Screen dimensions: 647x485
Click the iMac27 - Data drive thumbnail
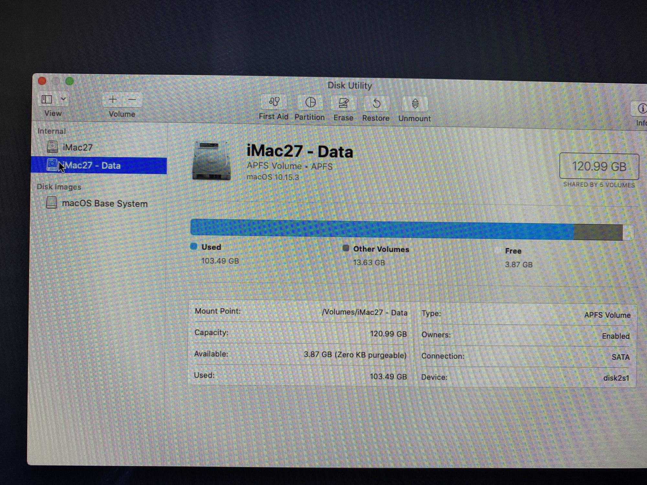[x=212, y=161]
